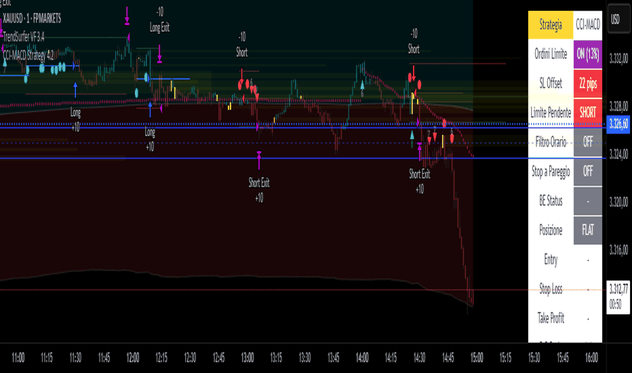The image size is (632, 373).
Task: Click the magenta Short Exit arrow near 13:00
Action: pos(259,160)
